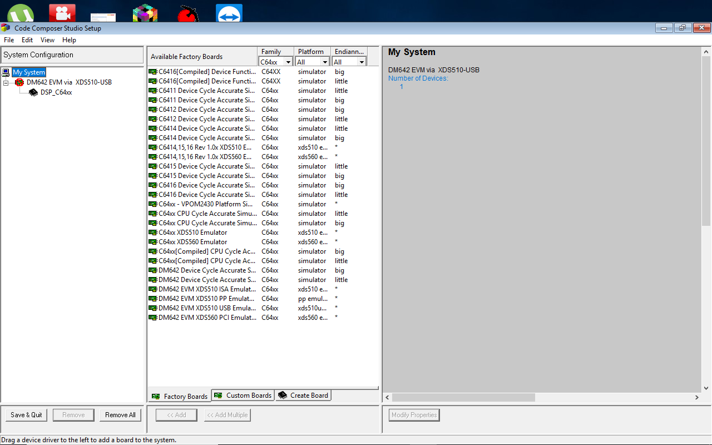Click the scroll right arrow in My System panel
Image resolution: width=712 pixels, height=445 pixels.
(696, 397)
